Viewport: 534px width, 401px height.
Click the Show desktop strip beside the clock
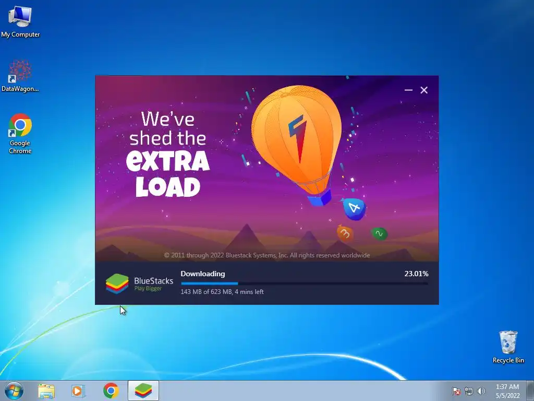coord(530,391)
